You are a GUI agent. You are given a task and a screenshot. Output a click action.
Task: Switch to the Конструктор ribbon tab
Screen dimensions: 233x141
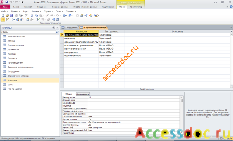pyautogui.click(x=136, y=7)
